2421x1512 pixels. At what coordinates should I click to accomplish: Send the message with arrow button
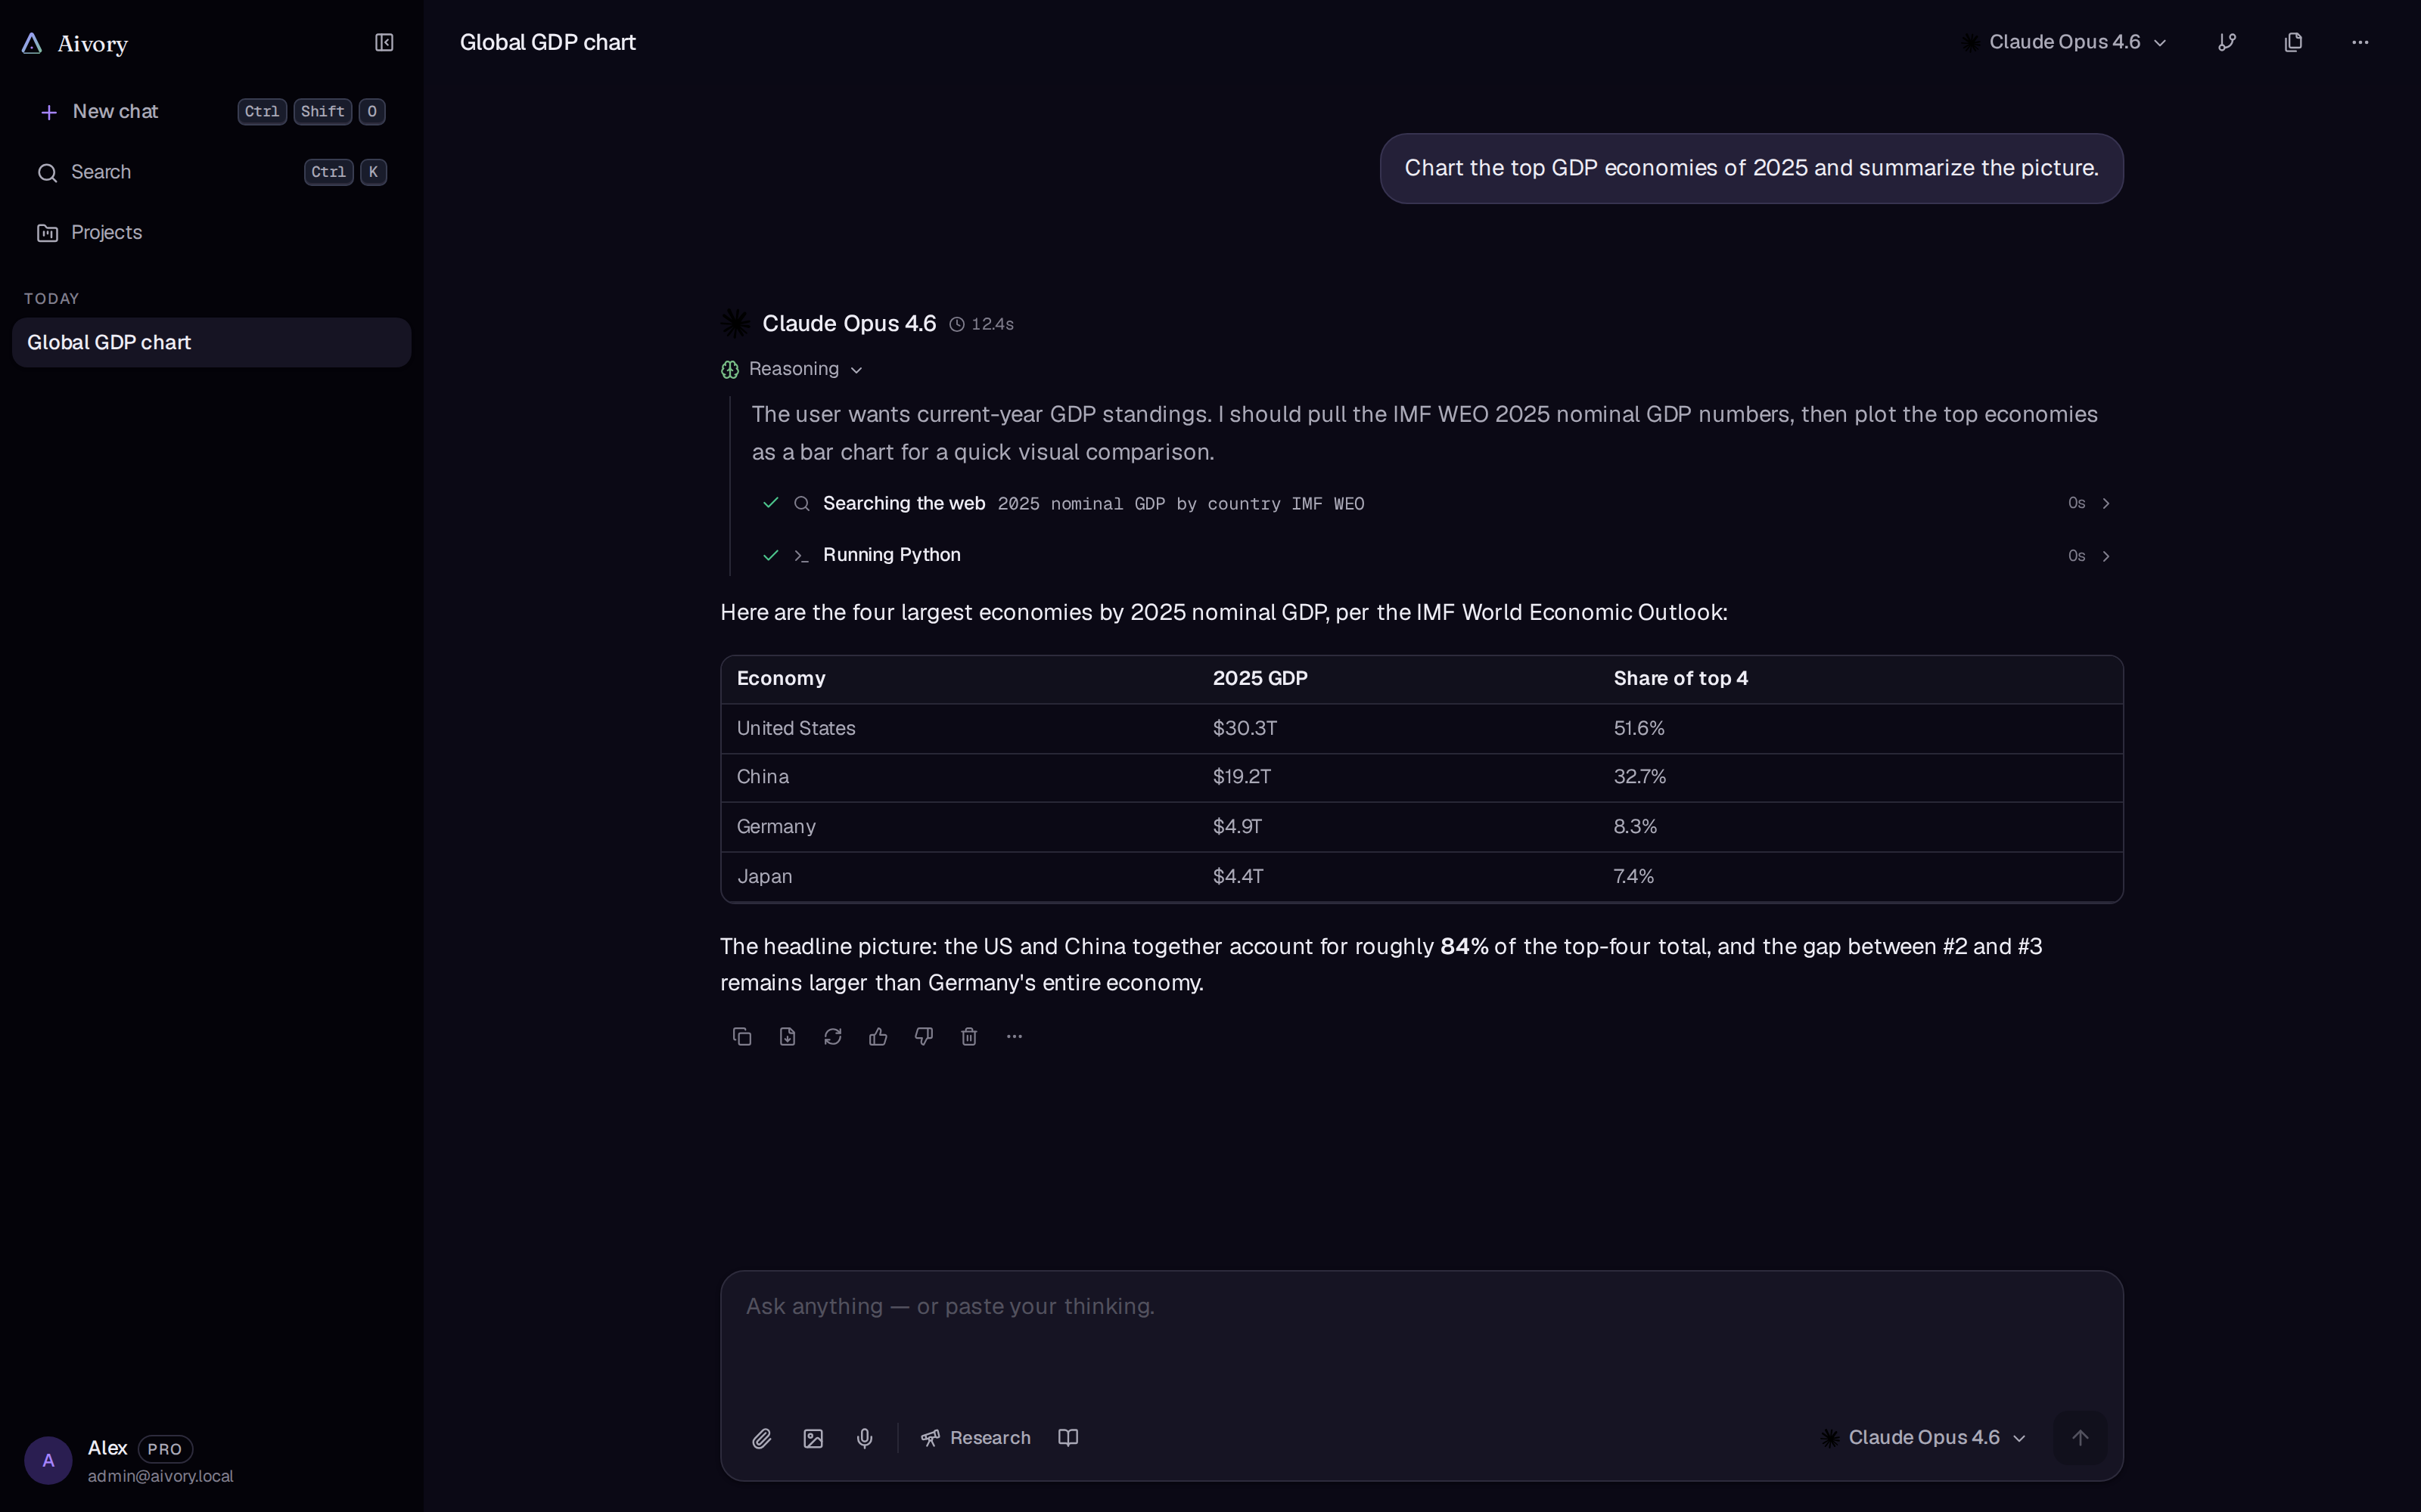pyautogui.click(x=2080, y=1438)
